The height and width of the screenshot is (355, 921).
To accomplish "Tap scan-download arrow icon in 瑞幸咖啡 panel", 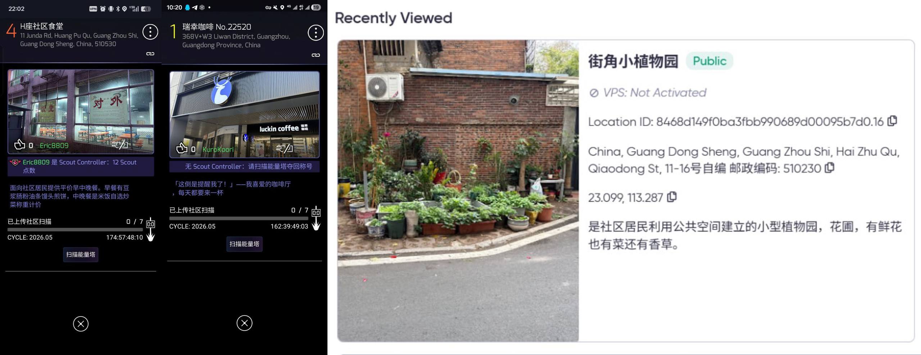I will pyautogui.click(x=316, y=218).
